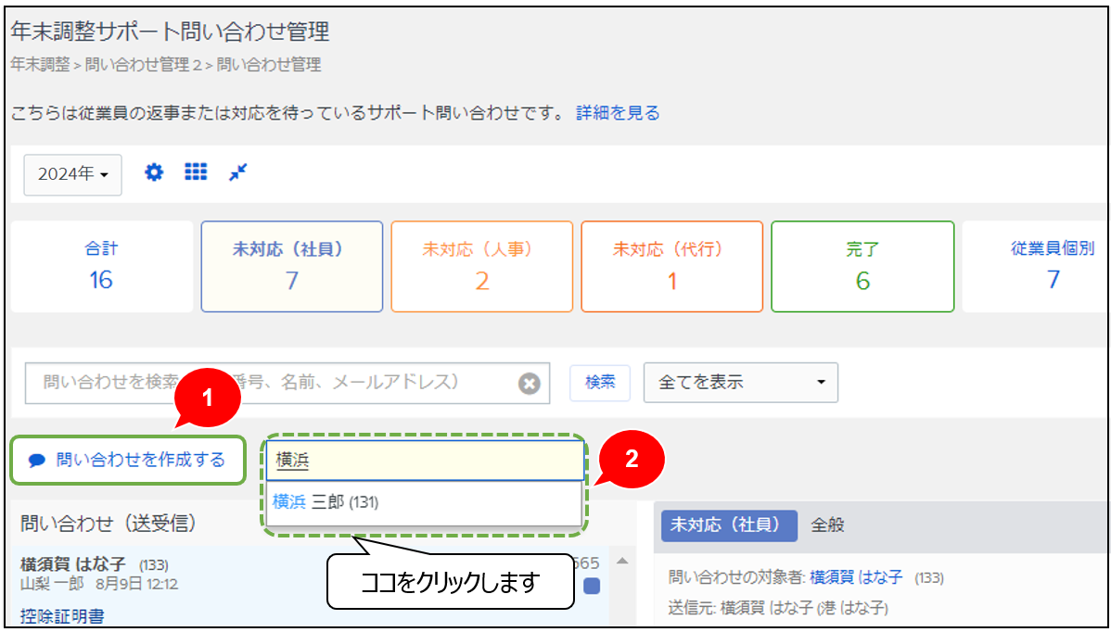Click 問い合わせを作成する button
The height and width of the screenshot is (632, 1111).
[128, 461]
